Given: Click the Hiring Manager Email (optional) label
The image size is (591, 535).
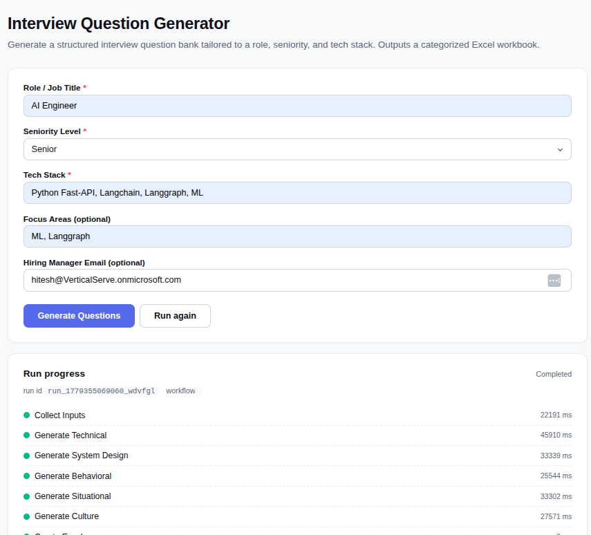Looking at the screenshot, I should (84, 263).
